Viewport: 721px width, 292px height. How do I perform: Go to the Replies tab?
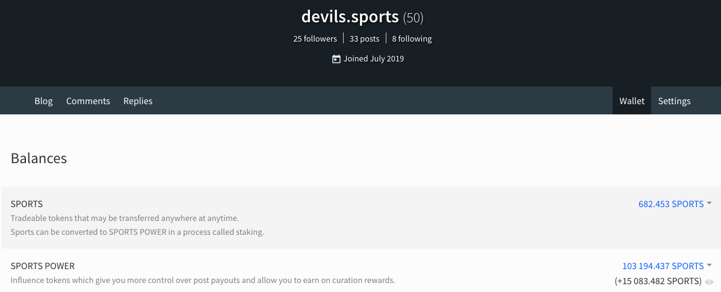point(138,101)
